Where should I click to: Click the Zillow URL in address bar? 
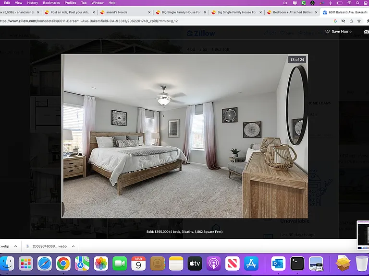89,21
